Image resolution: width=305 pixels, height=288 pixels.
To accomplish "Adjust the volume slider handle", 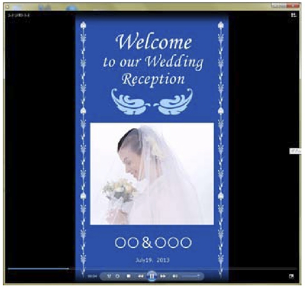I will (x=198, y=276).
